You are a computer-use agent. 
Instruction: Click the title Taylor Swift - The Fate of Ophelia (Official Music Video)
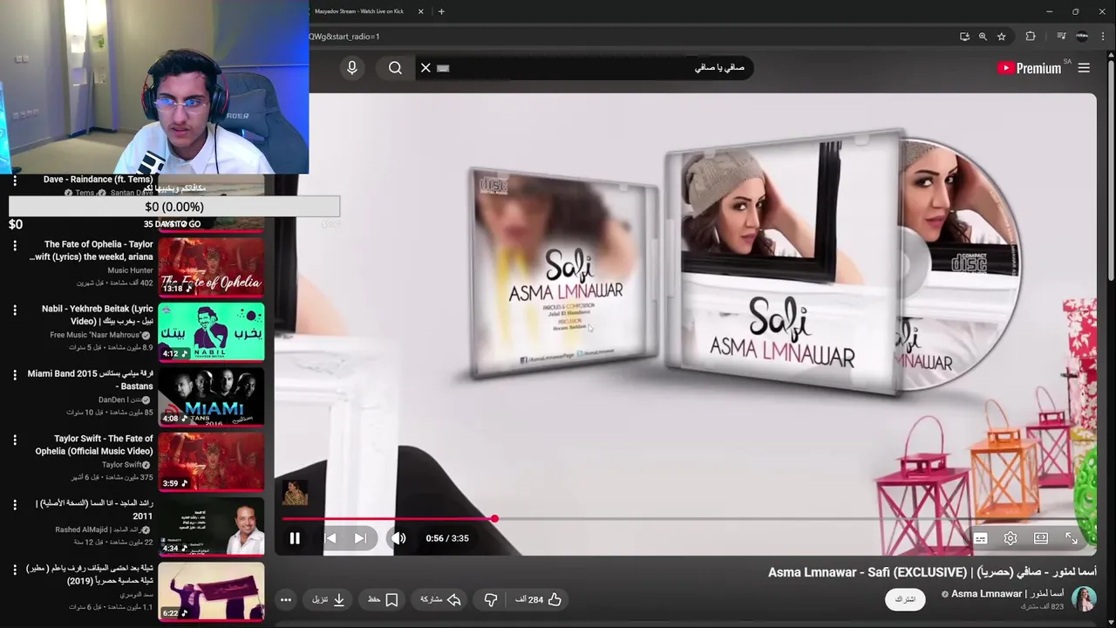click(x=94, y=444)
